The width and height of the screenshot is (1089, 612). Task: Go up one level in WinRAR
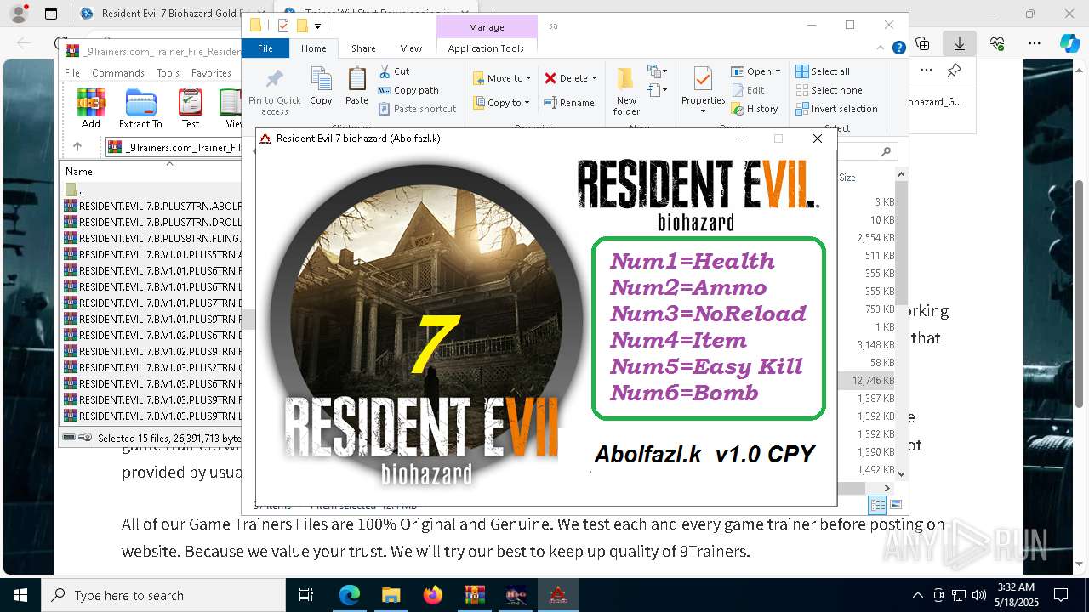pyautogui.click(x=77, y=147)
